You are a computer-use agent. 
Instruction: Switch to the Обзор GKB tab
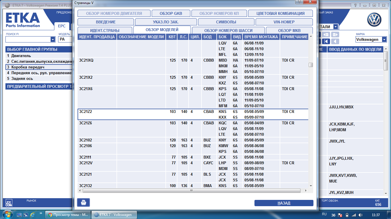pos(171,13)
